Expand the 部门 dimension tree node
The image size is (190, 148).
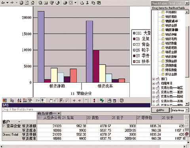pos(154,79)
